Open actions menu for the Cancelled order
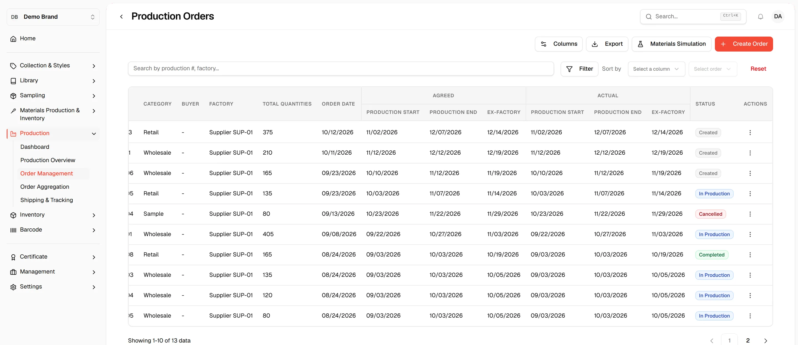Image resolution: width=798 pixels, height=345 pixels. (750, 214)
